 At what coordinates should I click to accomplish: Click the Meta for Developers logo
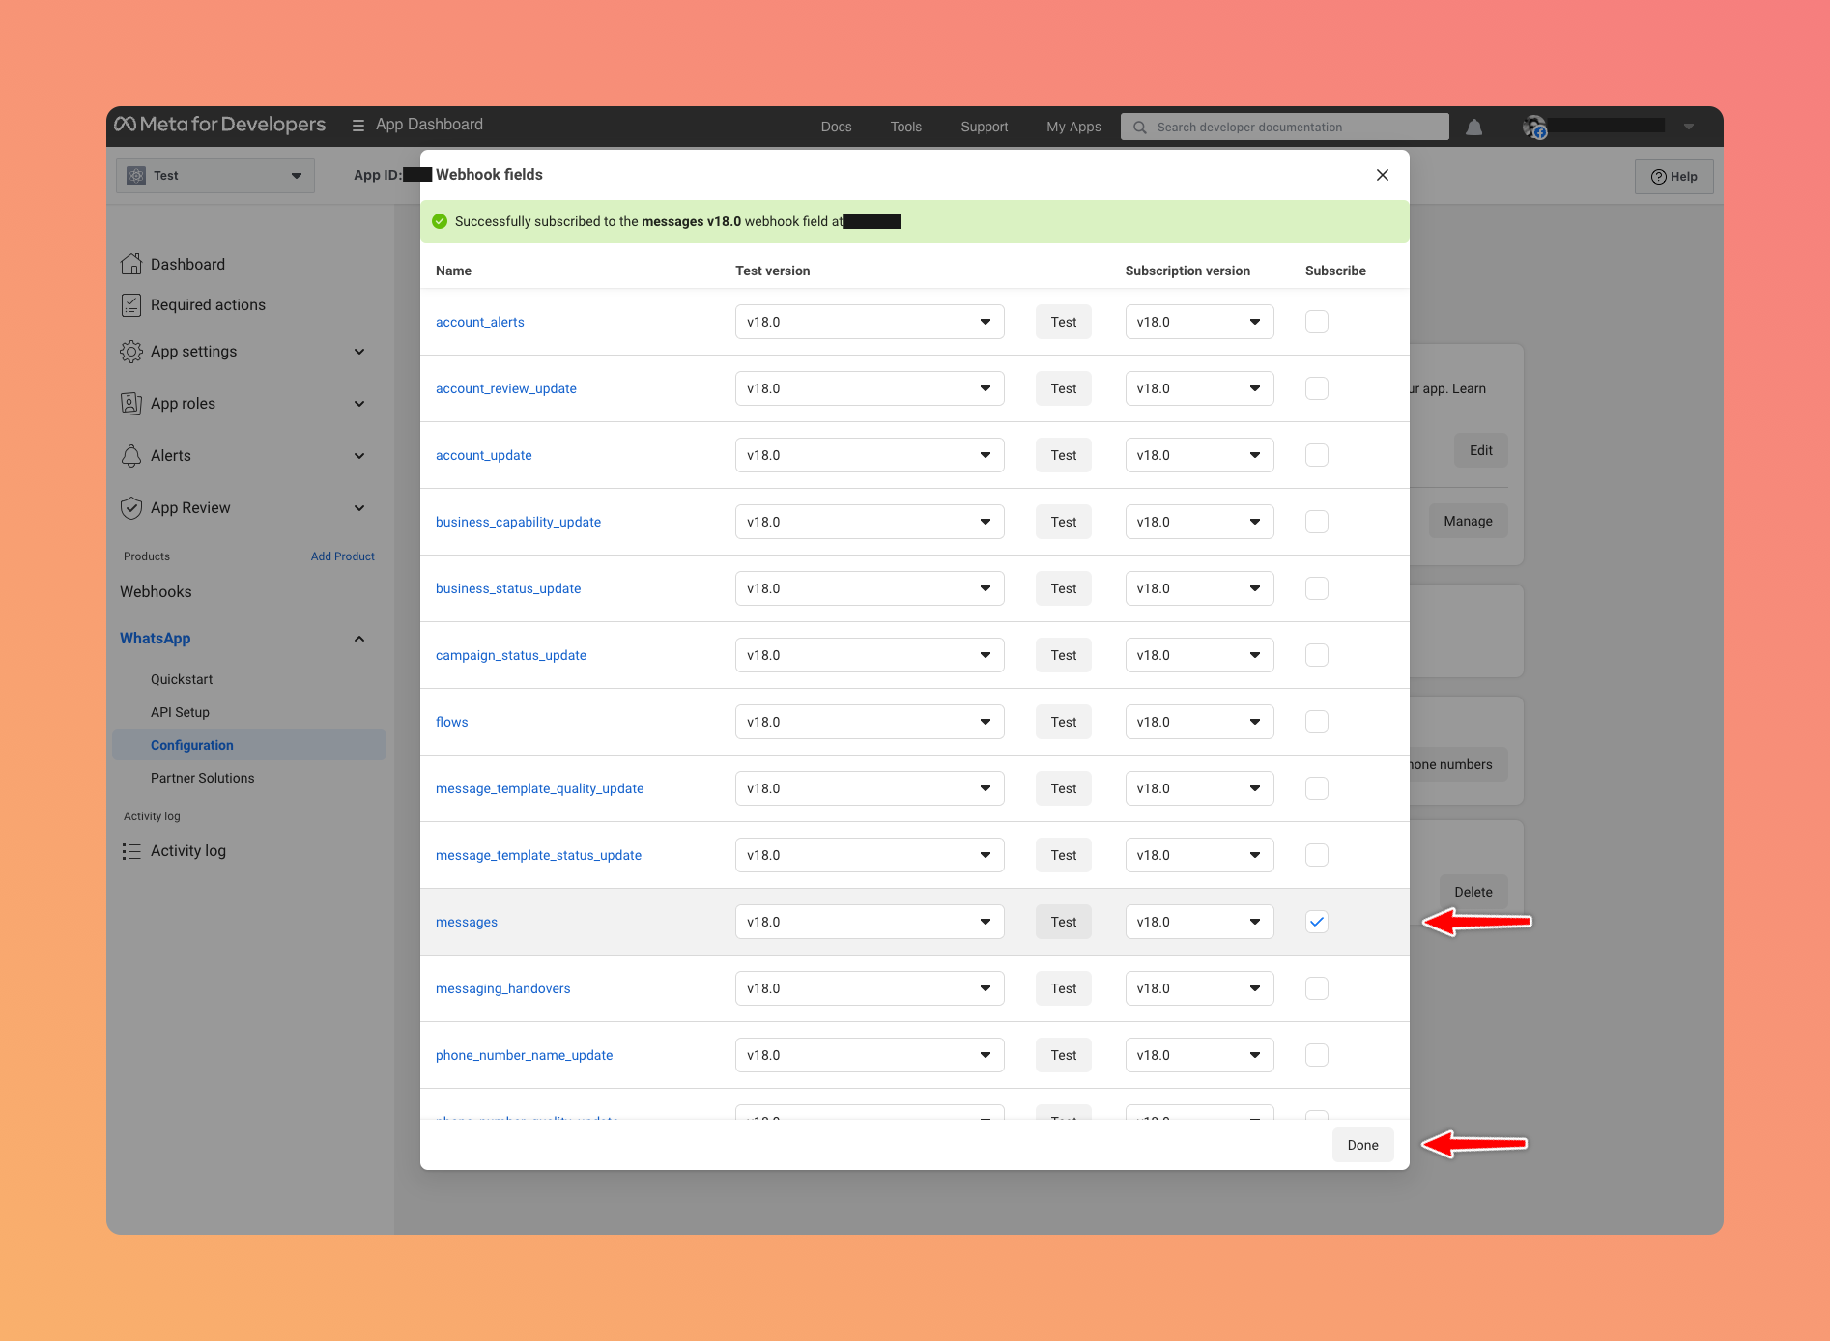[220, 125]
